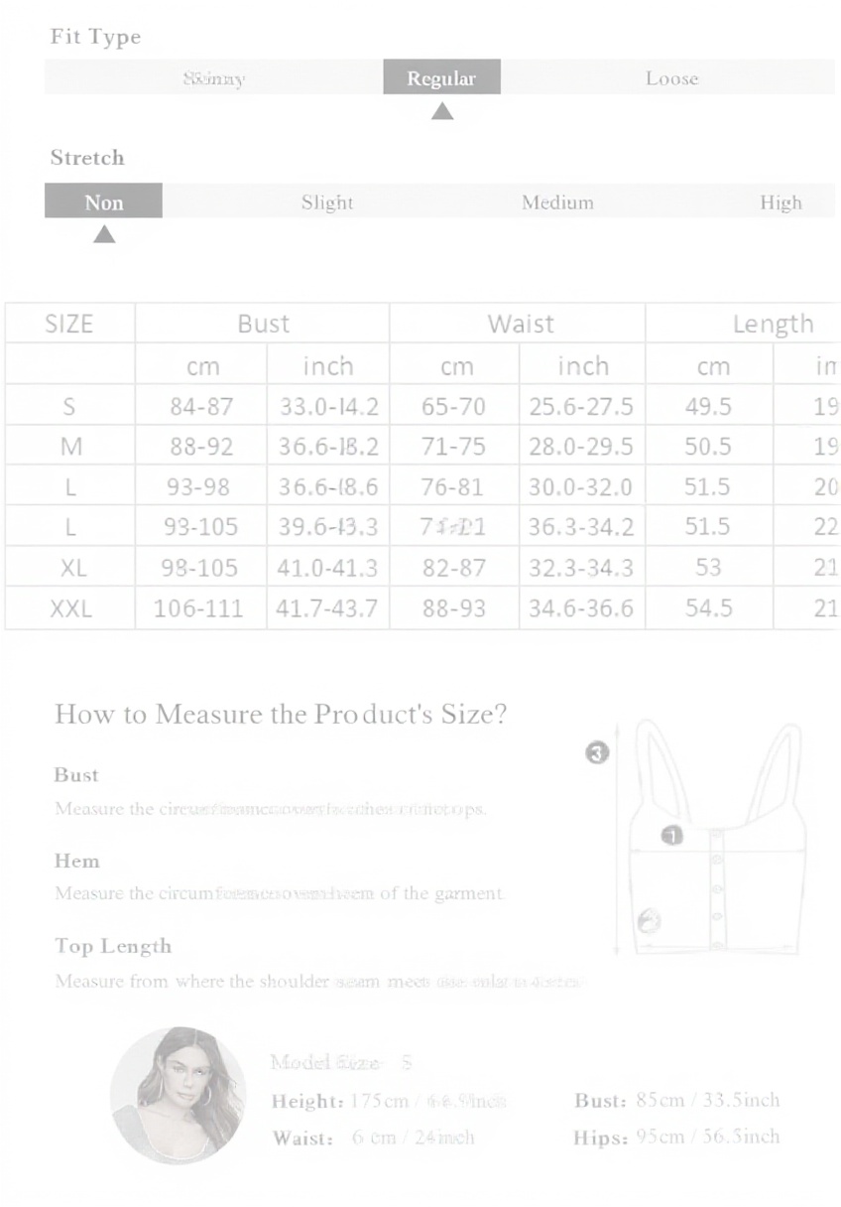Click the XXL size row label

click(70, 608)
